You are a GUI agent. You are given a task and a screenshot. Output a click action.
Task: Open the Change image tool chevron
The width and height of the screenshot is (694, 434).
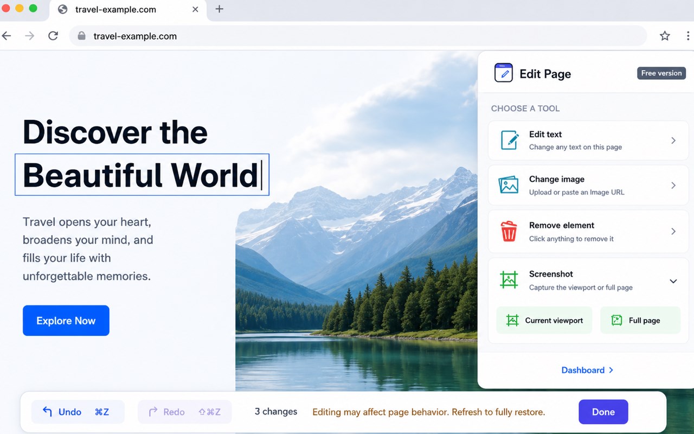click(673, 186)
